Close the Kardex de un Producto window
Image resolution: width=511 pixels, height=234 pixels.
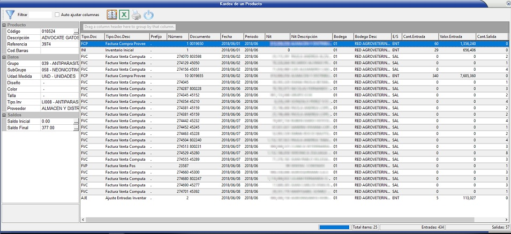(x=507, y=3)
